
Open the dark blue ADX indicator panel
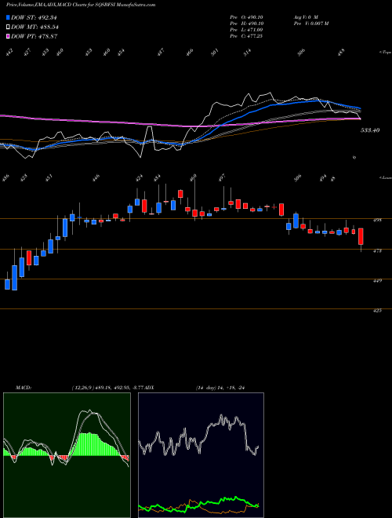click(201, 455)
